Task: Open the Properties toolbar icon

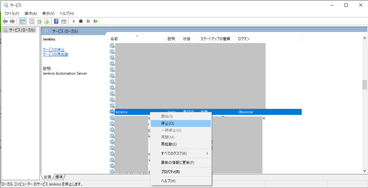Action: point(32,21)
